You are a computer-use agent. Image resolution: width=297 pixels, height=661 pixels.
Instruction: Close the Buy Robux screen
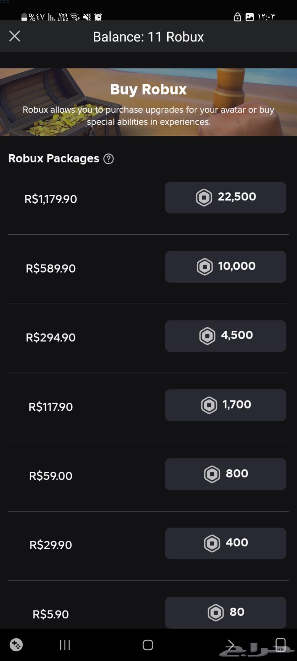(x=15, y=36)
